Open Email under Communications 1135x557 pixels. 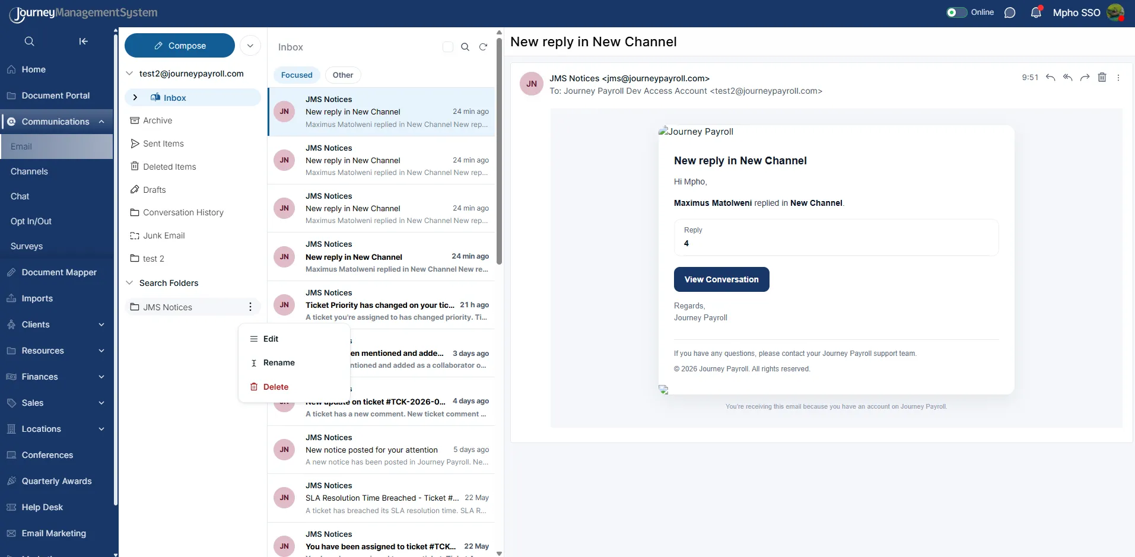[57, 147]
